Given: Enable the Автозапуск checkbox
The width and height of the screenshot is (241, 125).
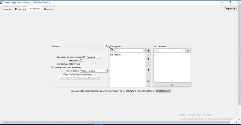Looking at the screenshot, I should 81,61.
